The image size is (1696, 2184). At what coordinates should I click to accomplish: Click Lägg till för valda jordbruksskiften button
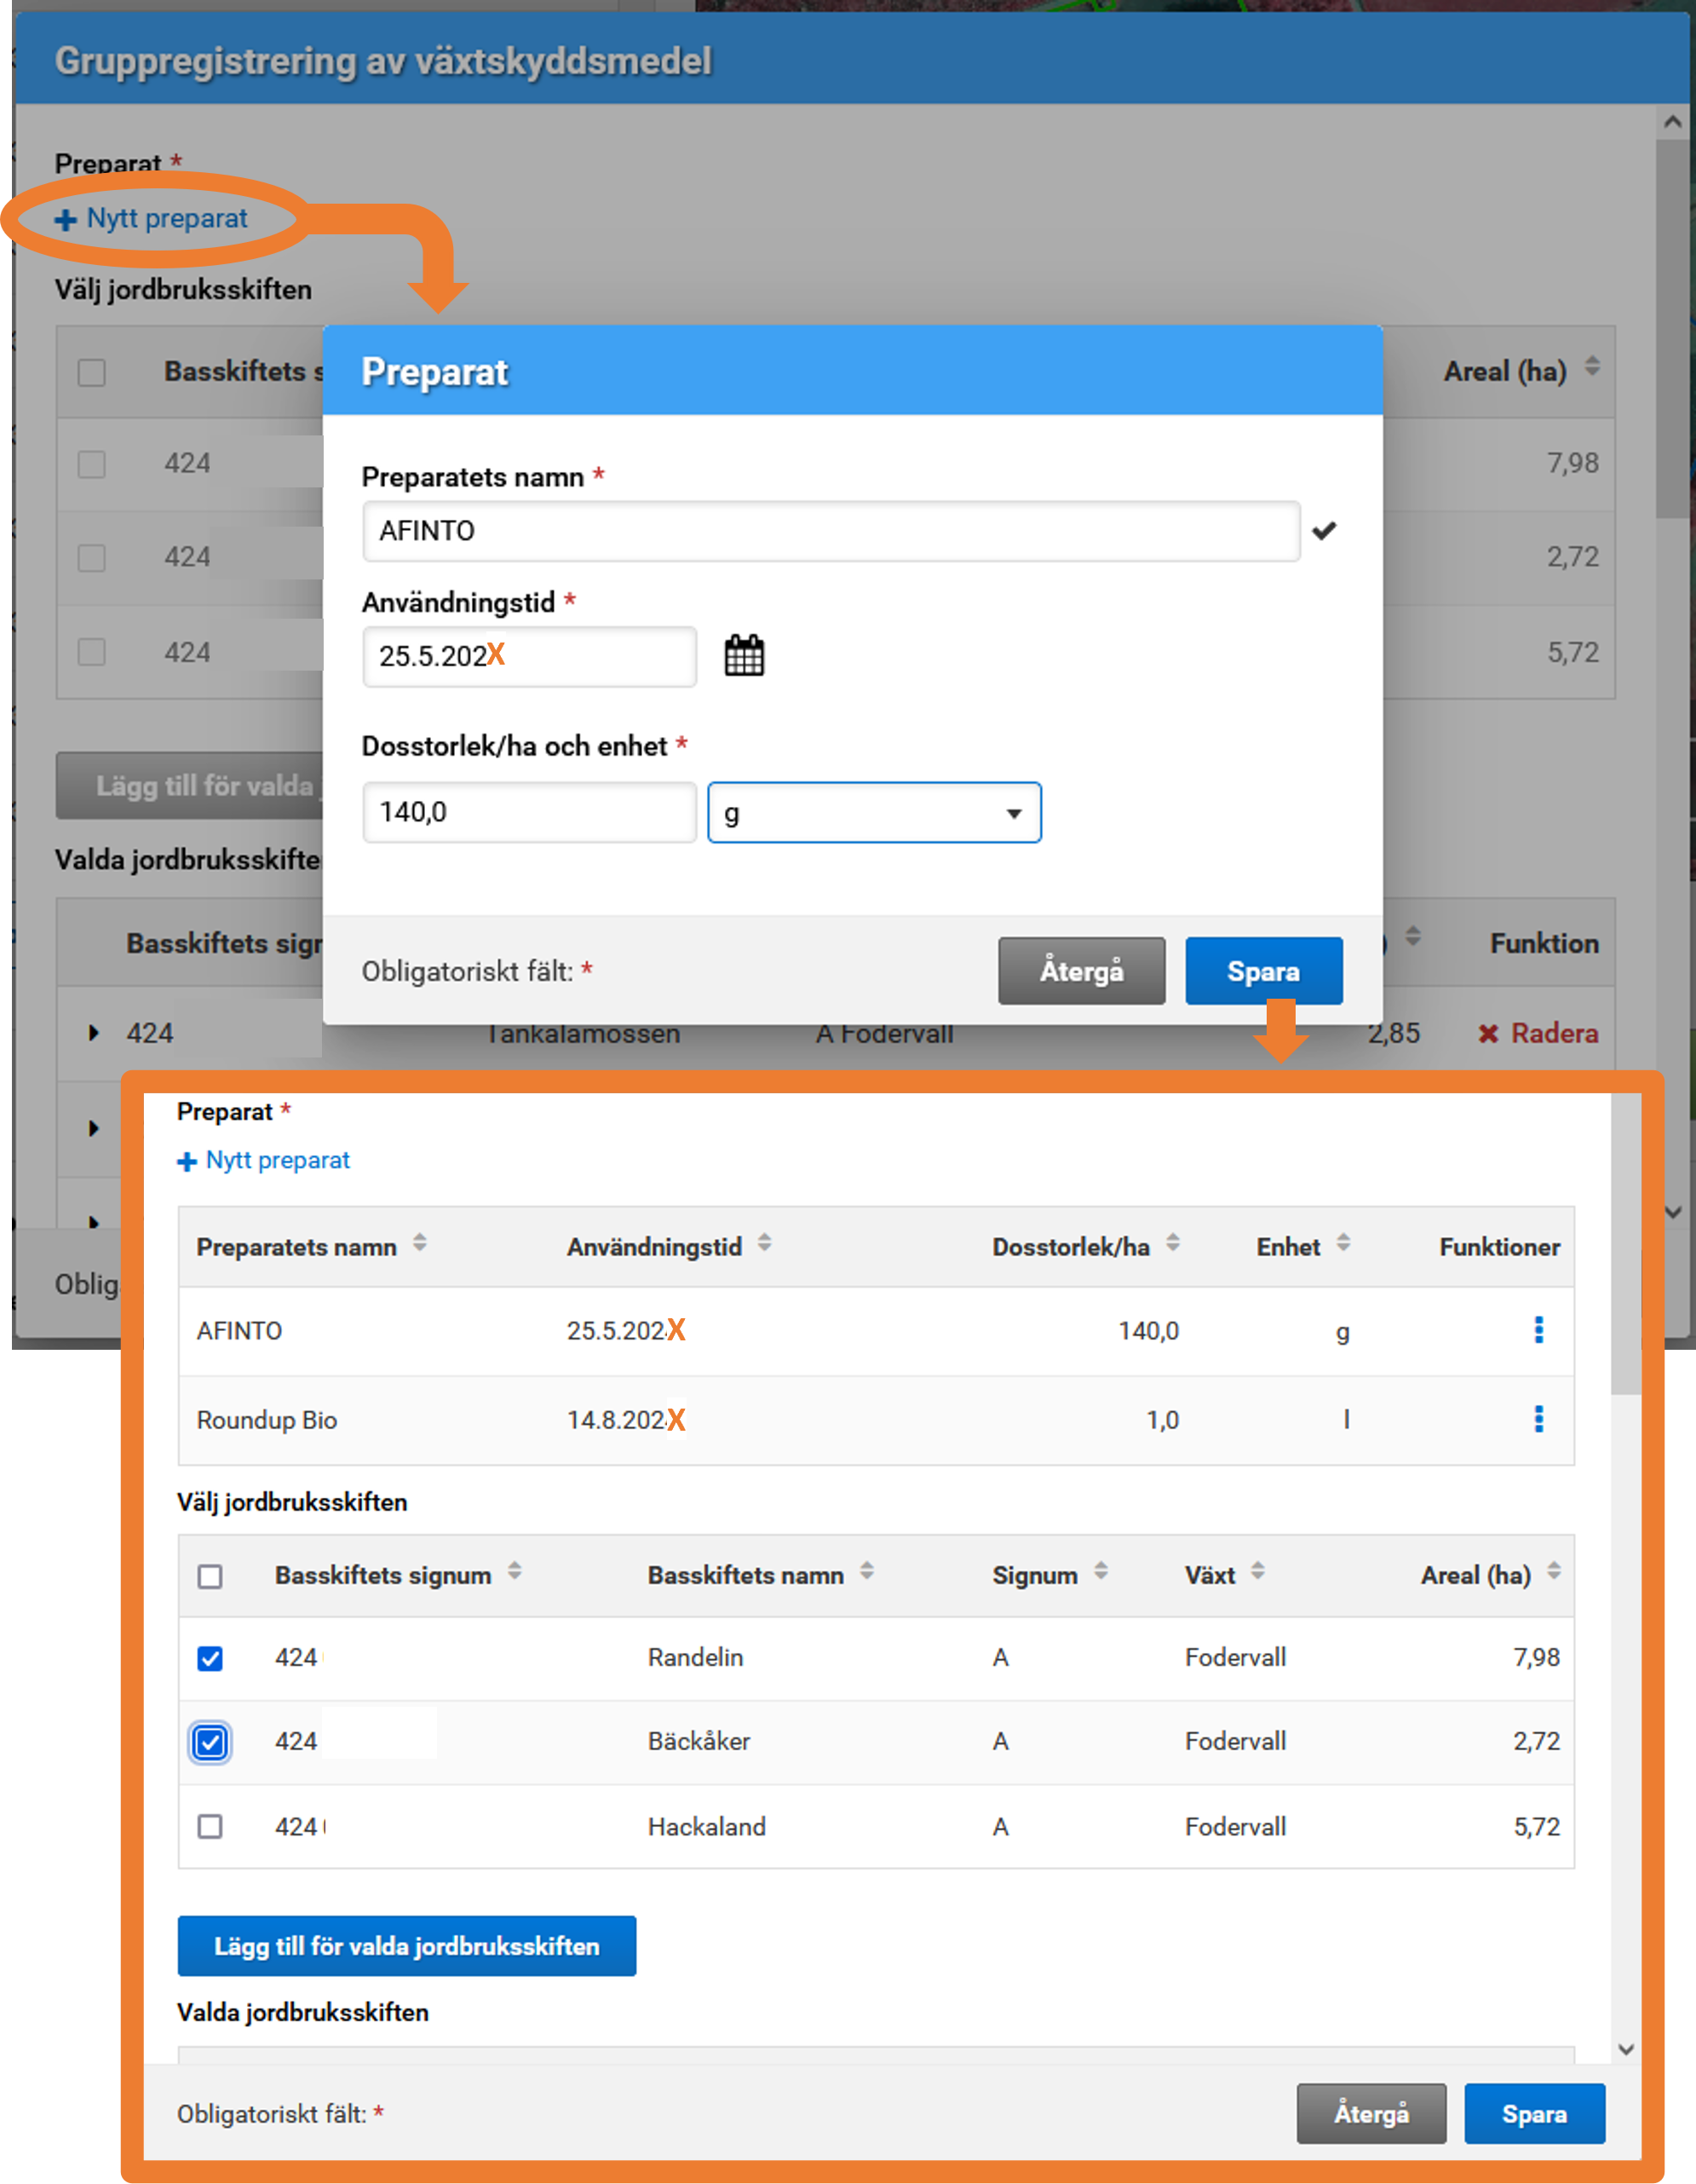pyautogui.click(x=405, y=1946)
